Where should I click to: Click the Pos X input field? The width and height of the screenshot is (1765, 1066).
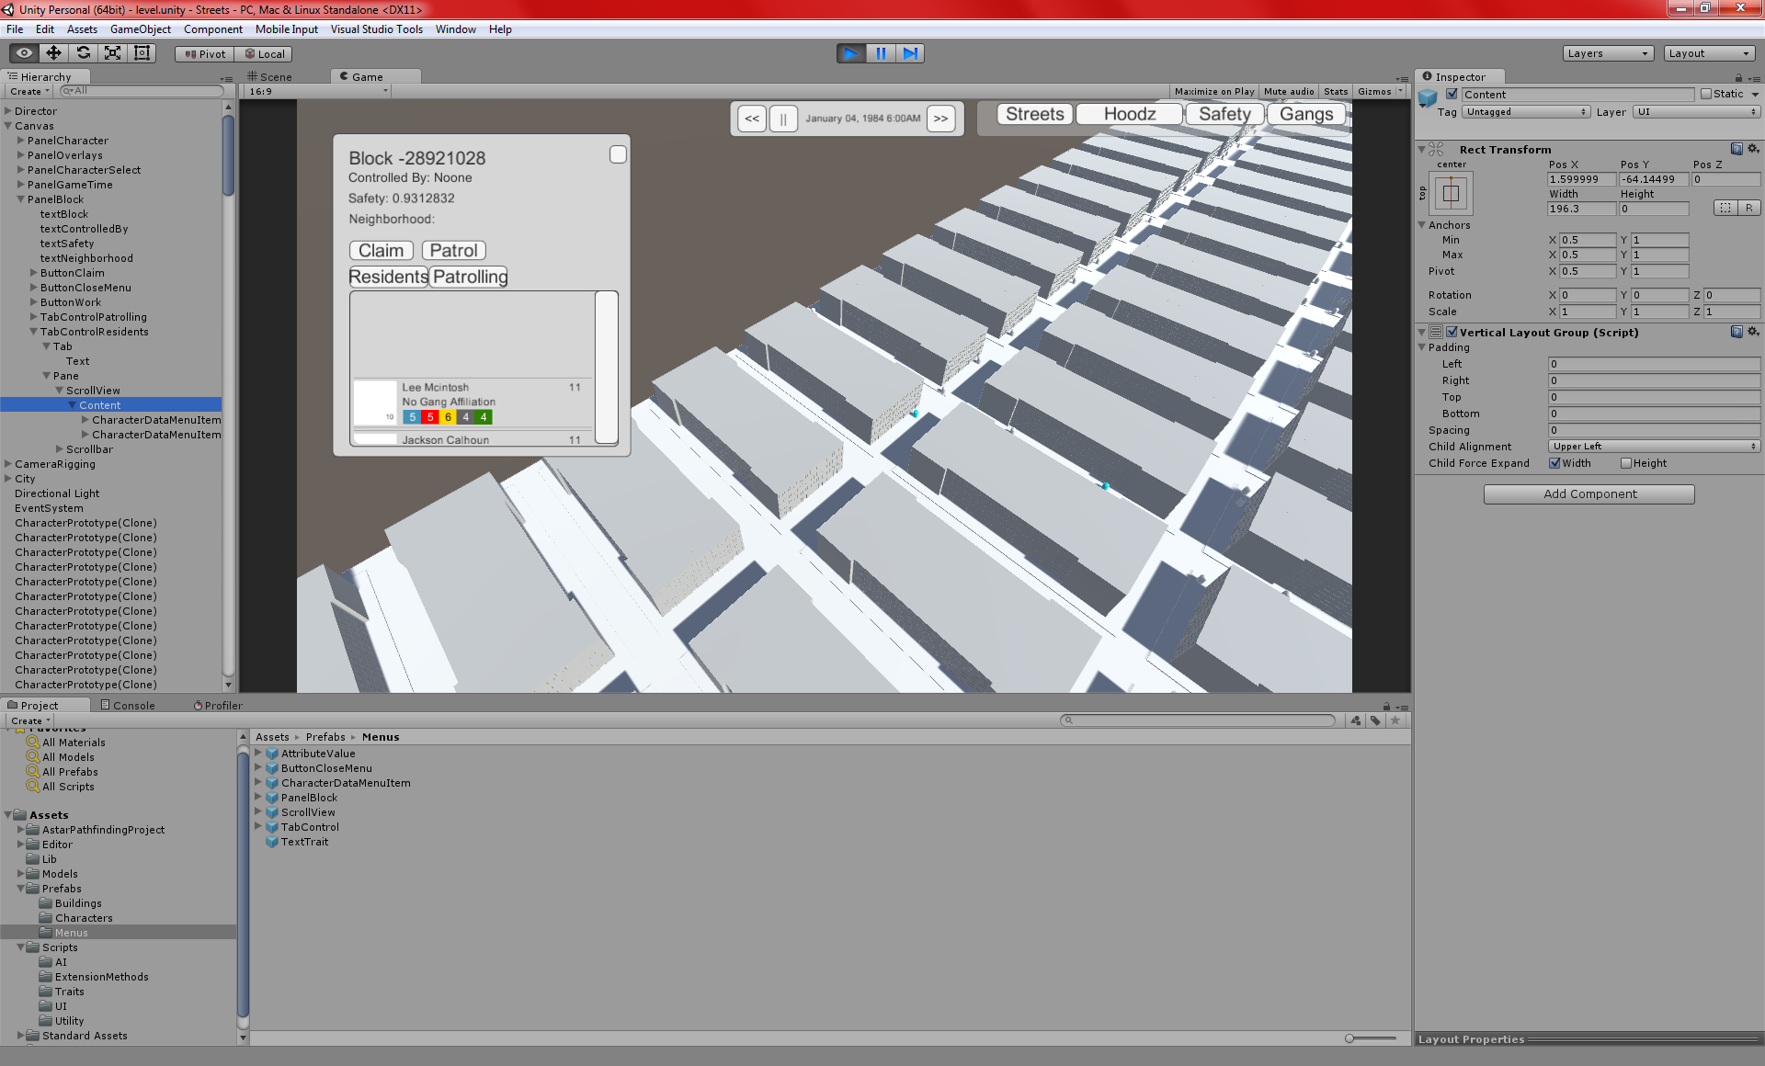click(1581, 179)
